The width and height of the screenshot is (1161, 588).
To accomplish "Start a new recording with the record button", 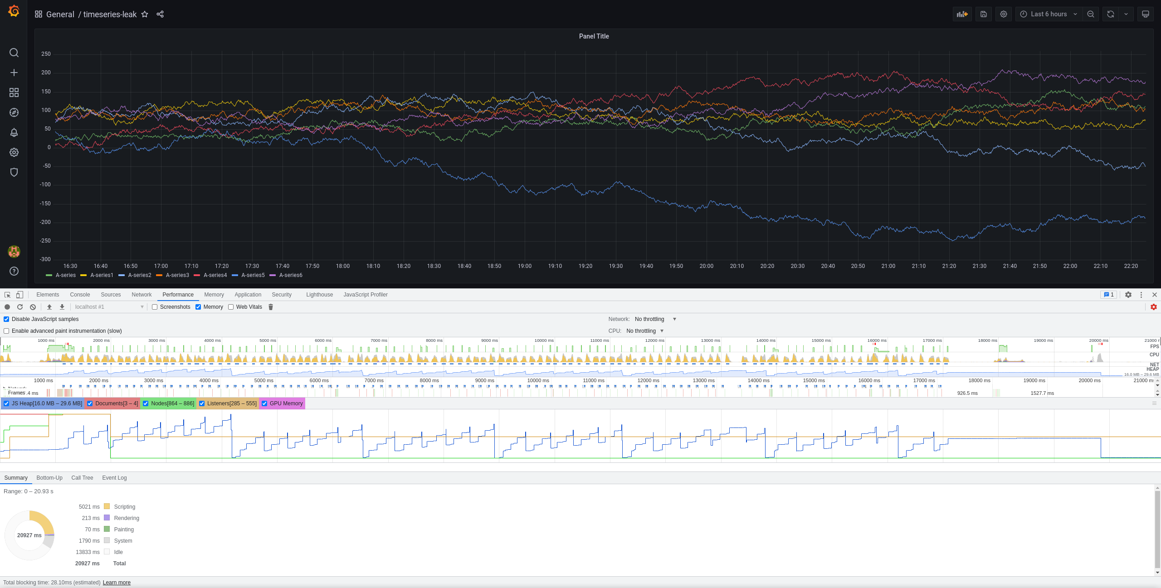I will pyautogui.click(x=7, y=307).
